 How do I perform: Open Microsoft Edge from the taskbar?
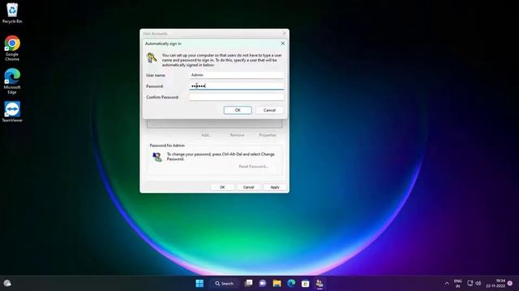tap(291, 284)
